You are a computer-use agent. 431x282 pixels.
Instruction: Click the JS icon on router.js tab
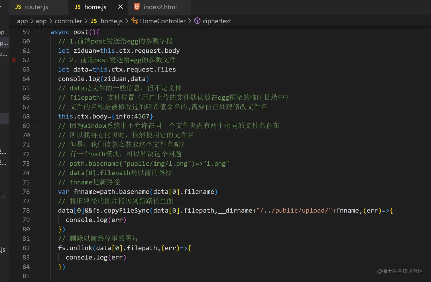coord(18,7)
